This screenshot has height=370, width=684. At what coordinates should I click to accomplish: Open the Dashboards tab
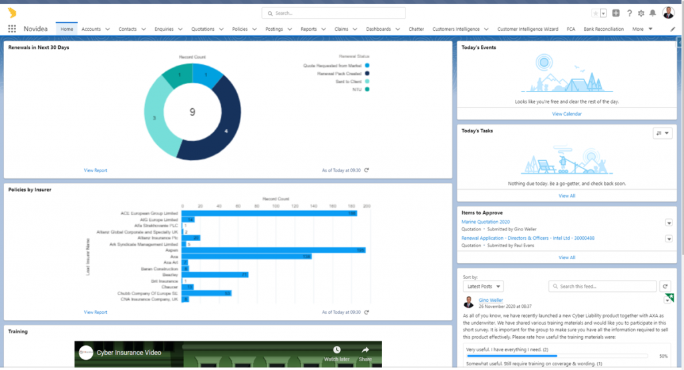378,29
